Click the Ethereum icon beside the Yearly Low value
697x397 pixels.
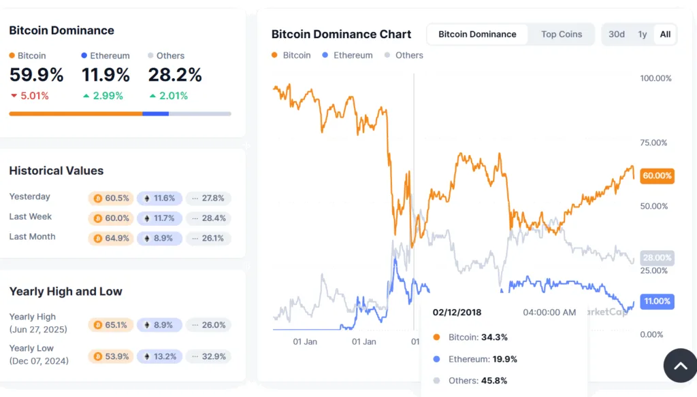(x=148, y=356)
